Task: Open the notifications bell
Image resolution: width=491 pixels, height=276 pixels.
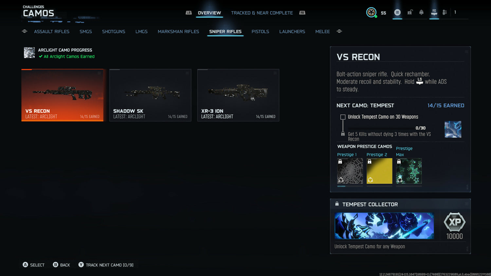Action: (x=421, y=12)
